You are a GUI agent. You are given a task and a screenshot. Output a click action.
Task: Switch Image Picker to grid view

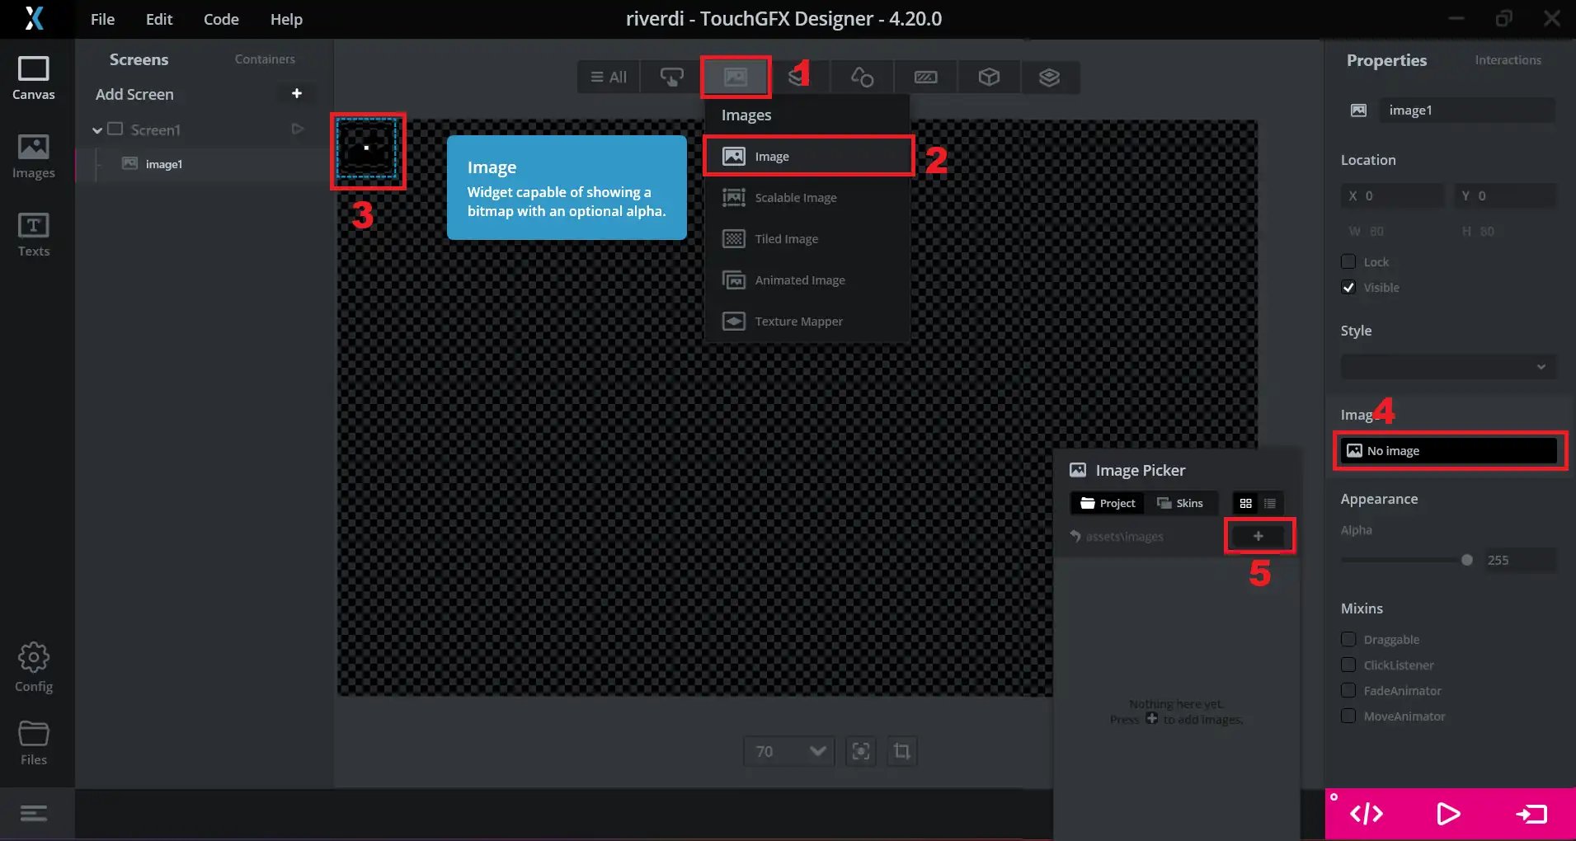pos(1245,503)
